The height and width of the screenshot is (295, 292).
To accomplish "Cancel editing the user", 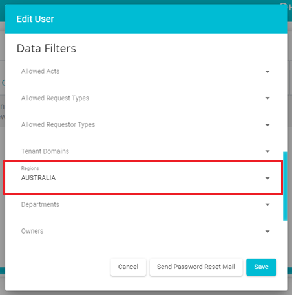I will tap(128, 267).
